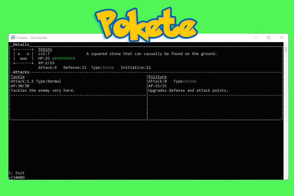The width and height of the screenshot is (294, 196).
Task: Maximize the Pokete window
Action: tap(268, 37)
